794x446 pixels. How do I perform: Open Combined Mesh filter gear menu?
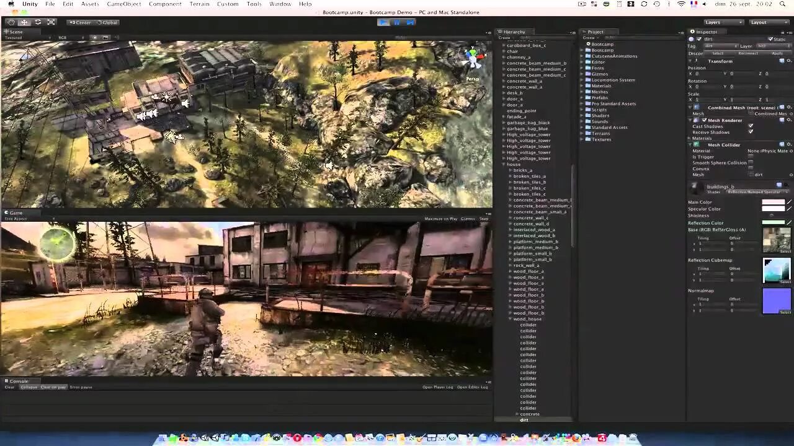[789, 108]
